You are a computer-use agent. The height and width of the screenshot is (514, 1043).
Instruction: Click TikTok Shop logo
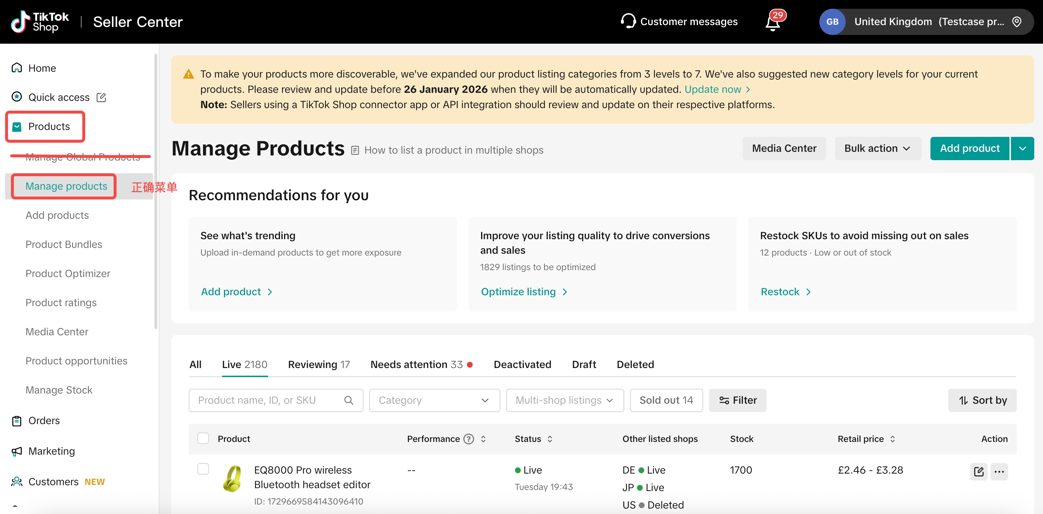(x=40, y=21)
